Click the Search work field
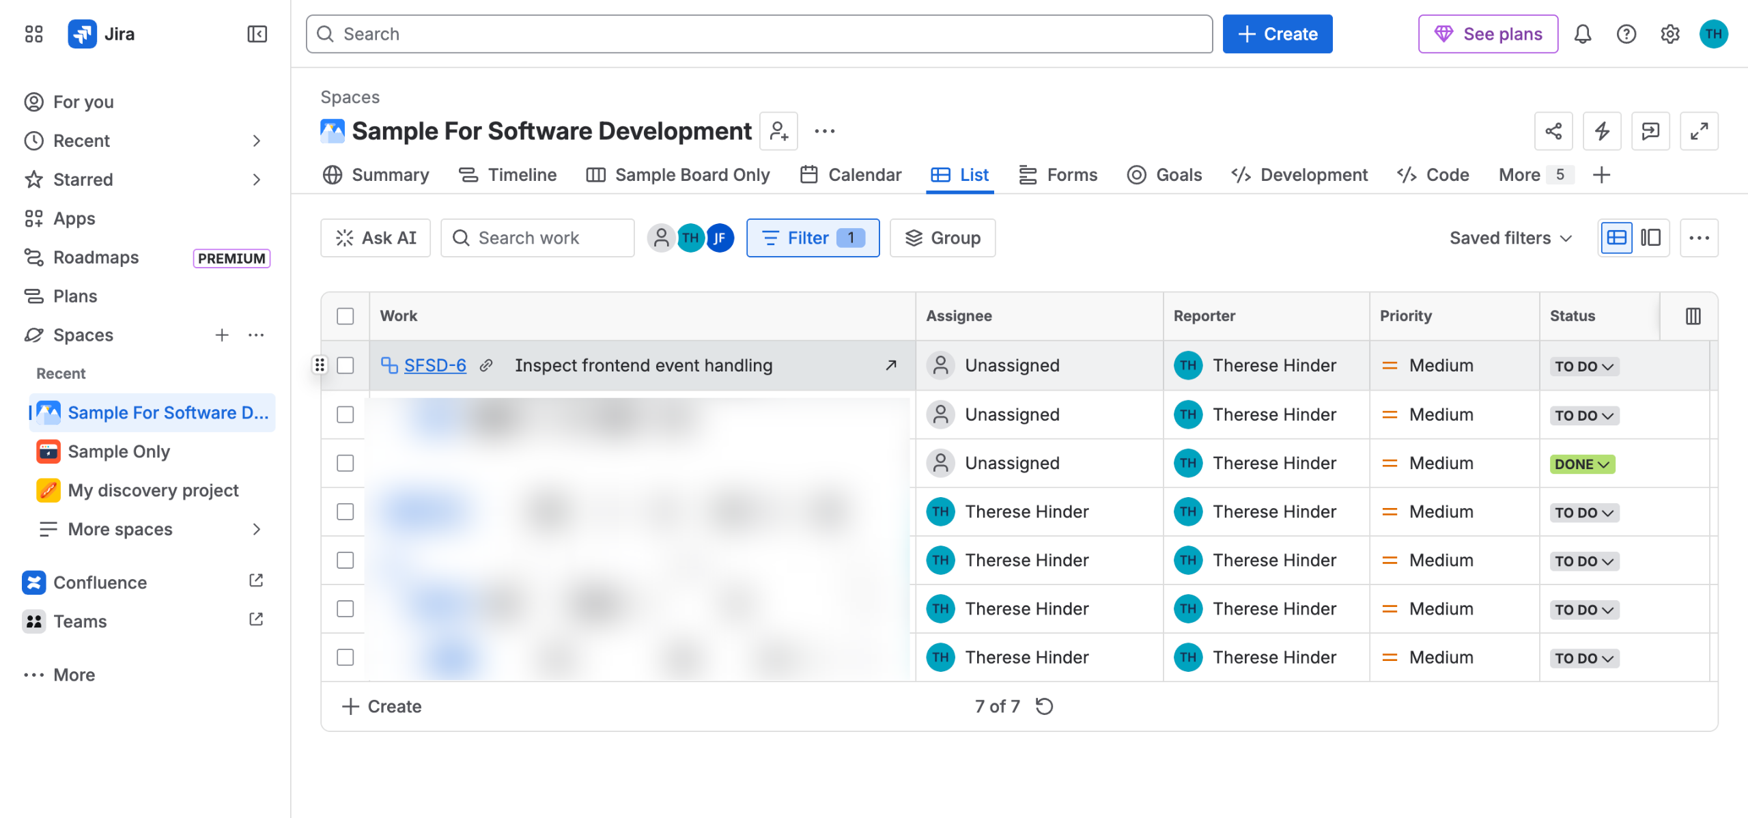Screen dimensions: 1748x818 click(537, 238)
